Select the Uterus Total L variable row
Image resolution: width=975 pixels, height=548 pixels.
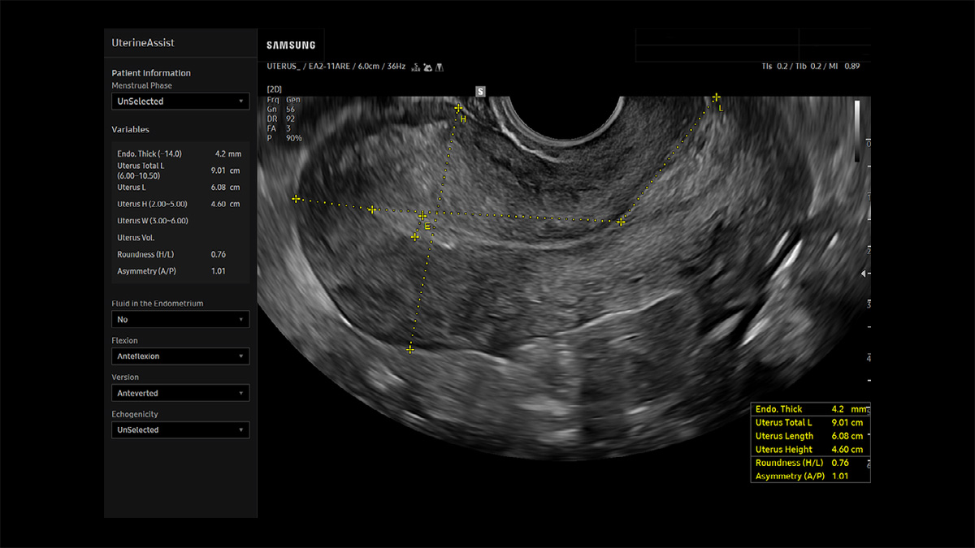[180, 170]
